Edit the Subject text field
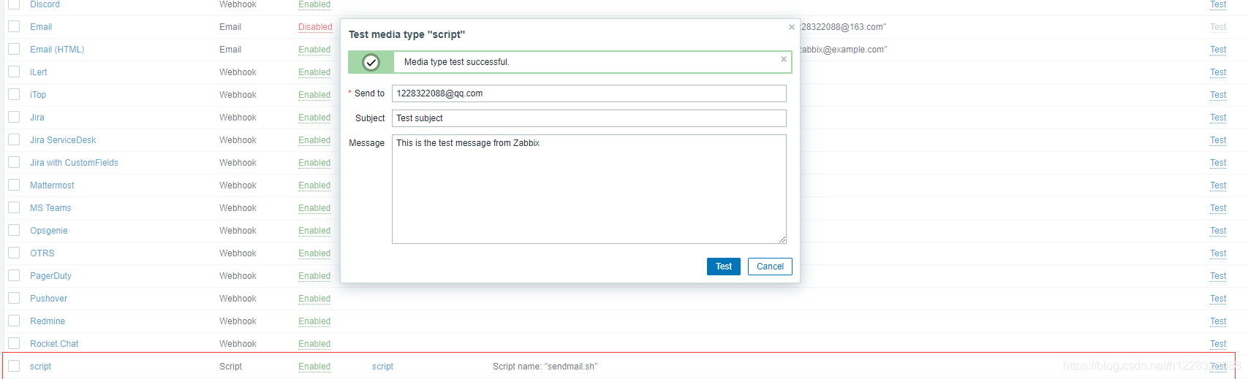This screenshot has height=379, width=1248. [x=589, y=118]
